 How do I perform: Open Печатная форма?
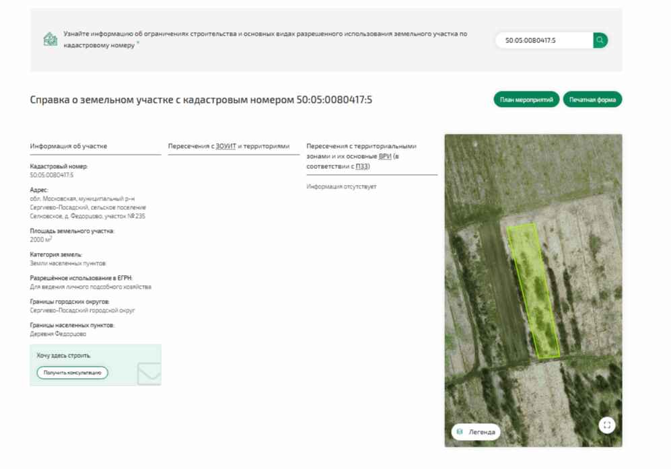592,100
